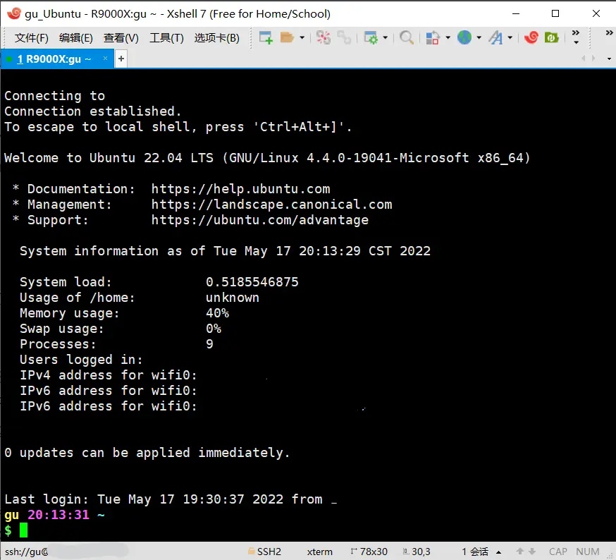Image resolution: width=616 pixels, height=560 pixels.
Task: Open session Properties with the gear icon
Action: click(371, 37)
